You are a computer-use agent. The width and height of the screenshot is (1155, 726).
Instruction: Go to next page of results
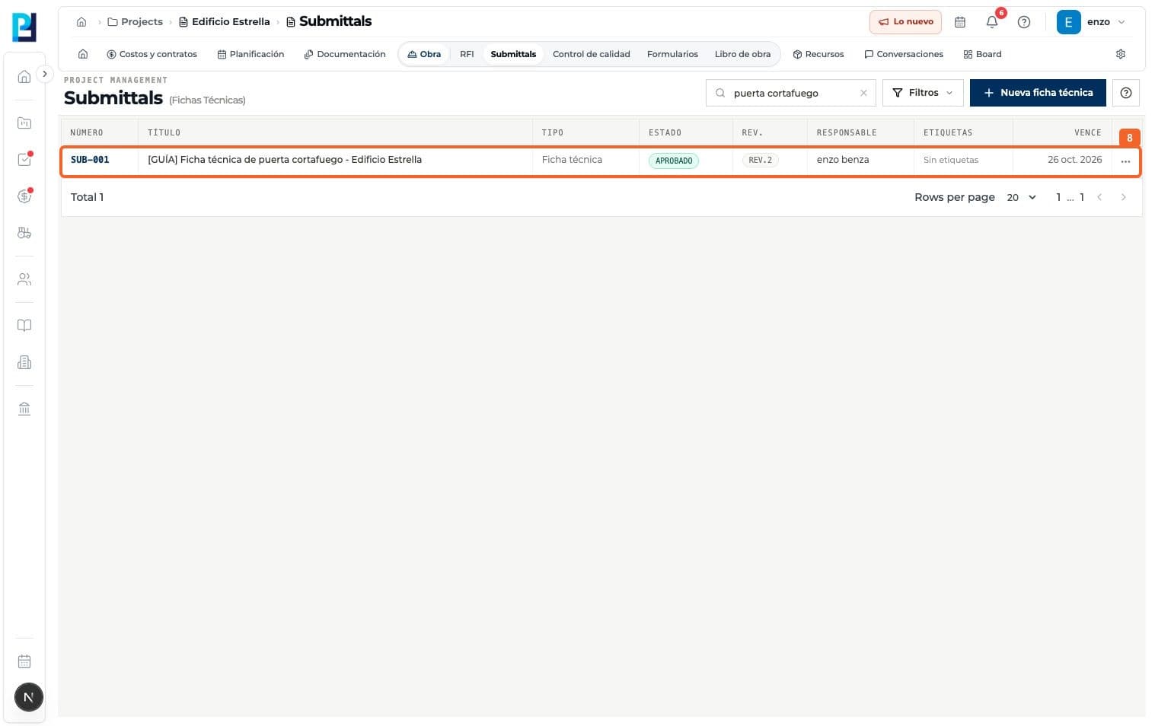pos(1123,197)
